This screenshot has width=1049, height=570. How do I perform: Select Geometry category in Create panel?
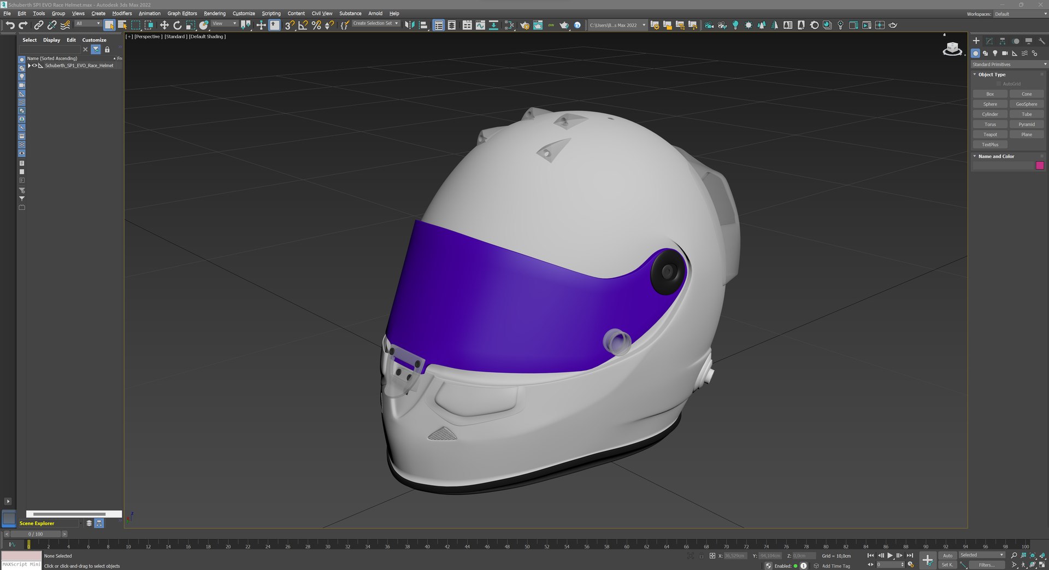coord(975,54)
